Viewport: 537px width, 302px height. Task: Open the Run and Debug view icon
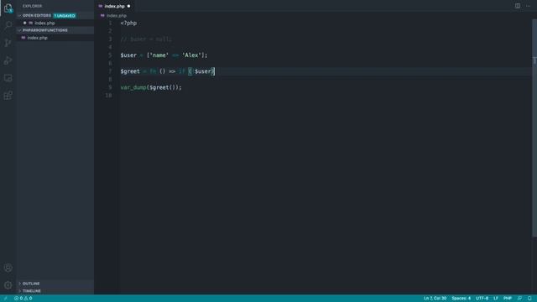[8, 60]
